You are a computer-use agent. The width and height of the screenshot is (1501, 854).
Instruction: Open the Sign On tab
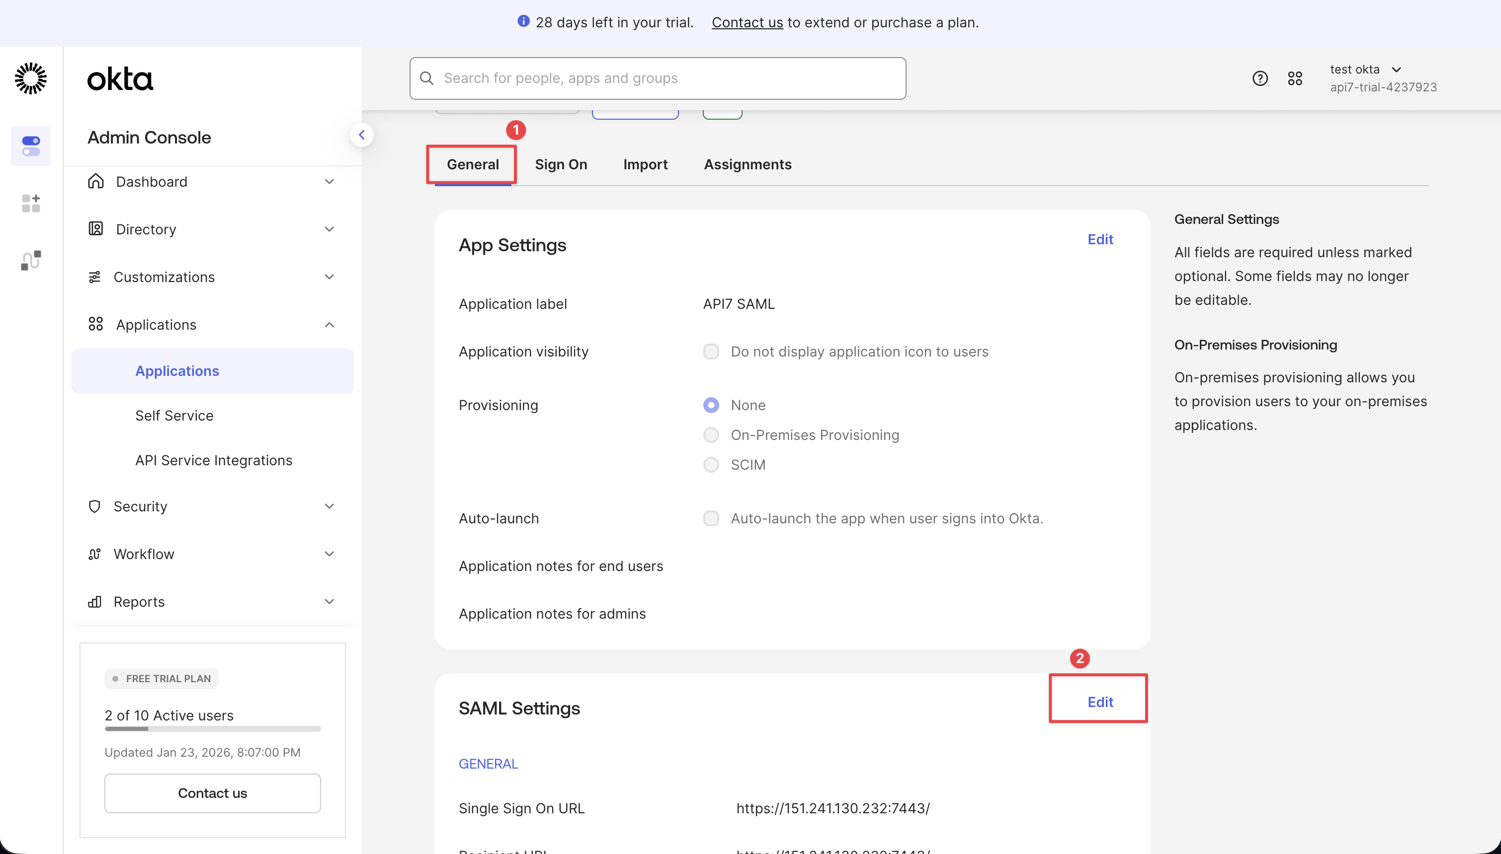pyautogui.click(x=561, y=164)
